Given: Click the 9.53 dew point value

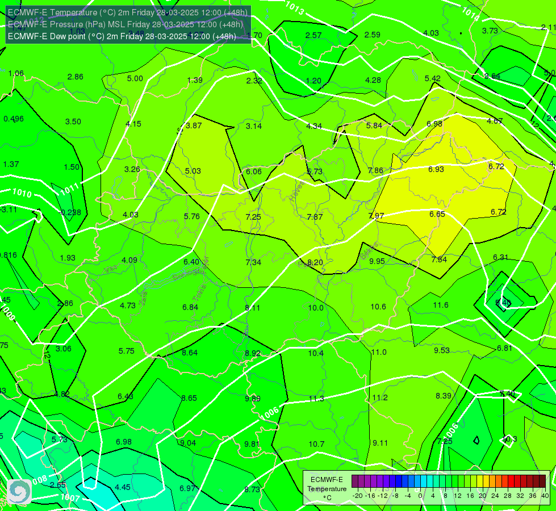Looking at the screenshot, I should [442, 350].
